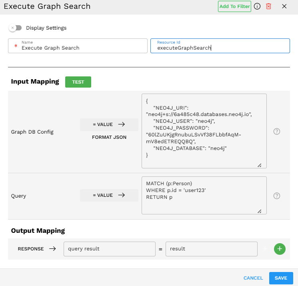
Task: Click the red delete trash icon
Action: pyautogui.click(x=269, y=6)
